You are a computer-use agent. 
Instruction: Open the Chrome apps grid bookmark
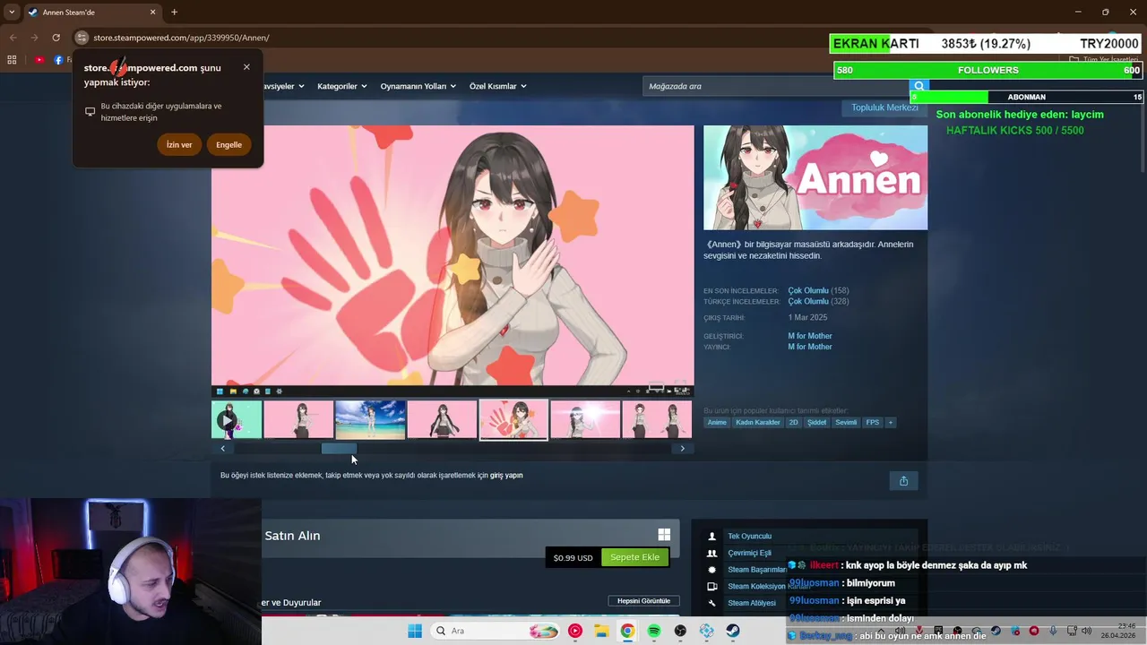coord(12,60)
